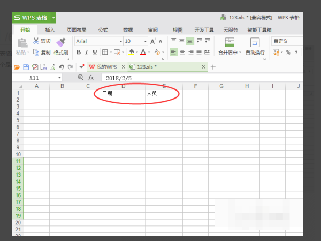Toggle center horizontal alignment
The width and height of the screenshot is (321, 241).
coord(182,52)
